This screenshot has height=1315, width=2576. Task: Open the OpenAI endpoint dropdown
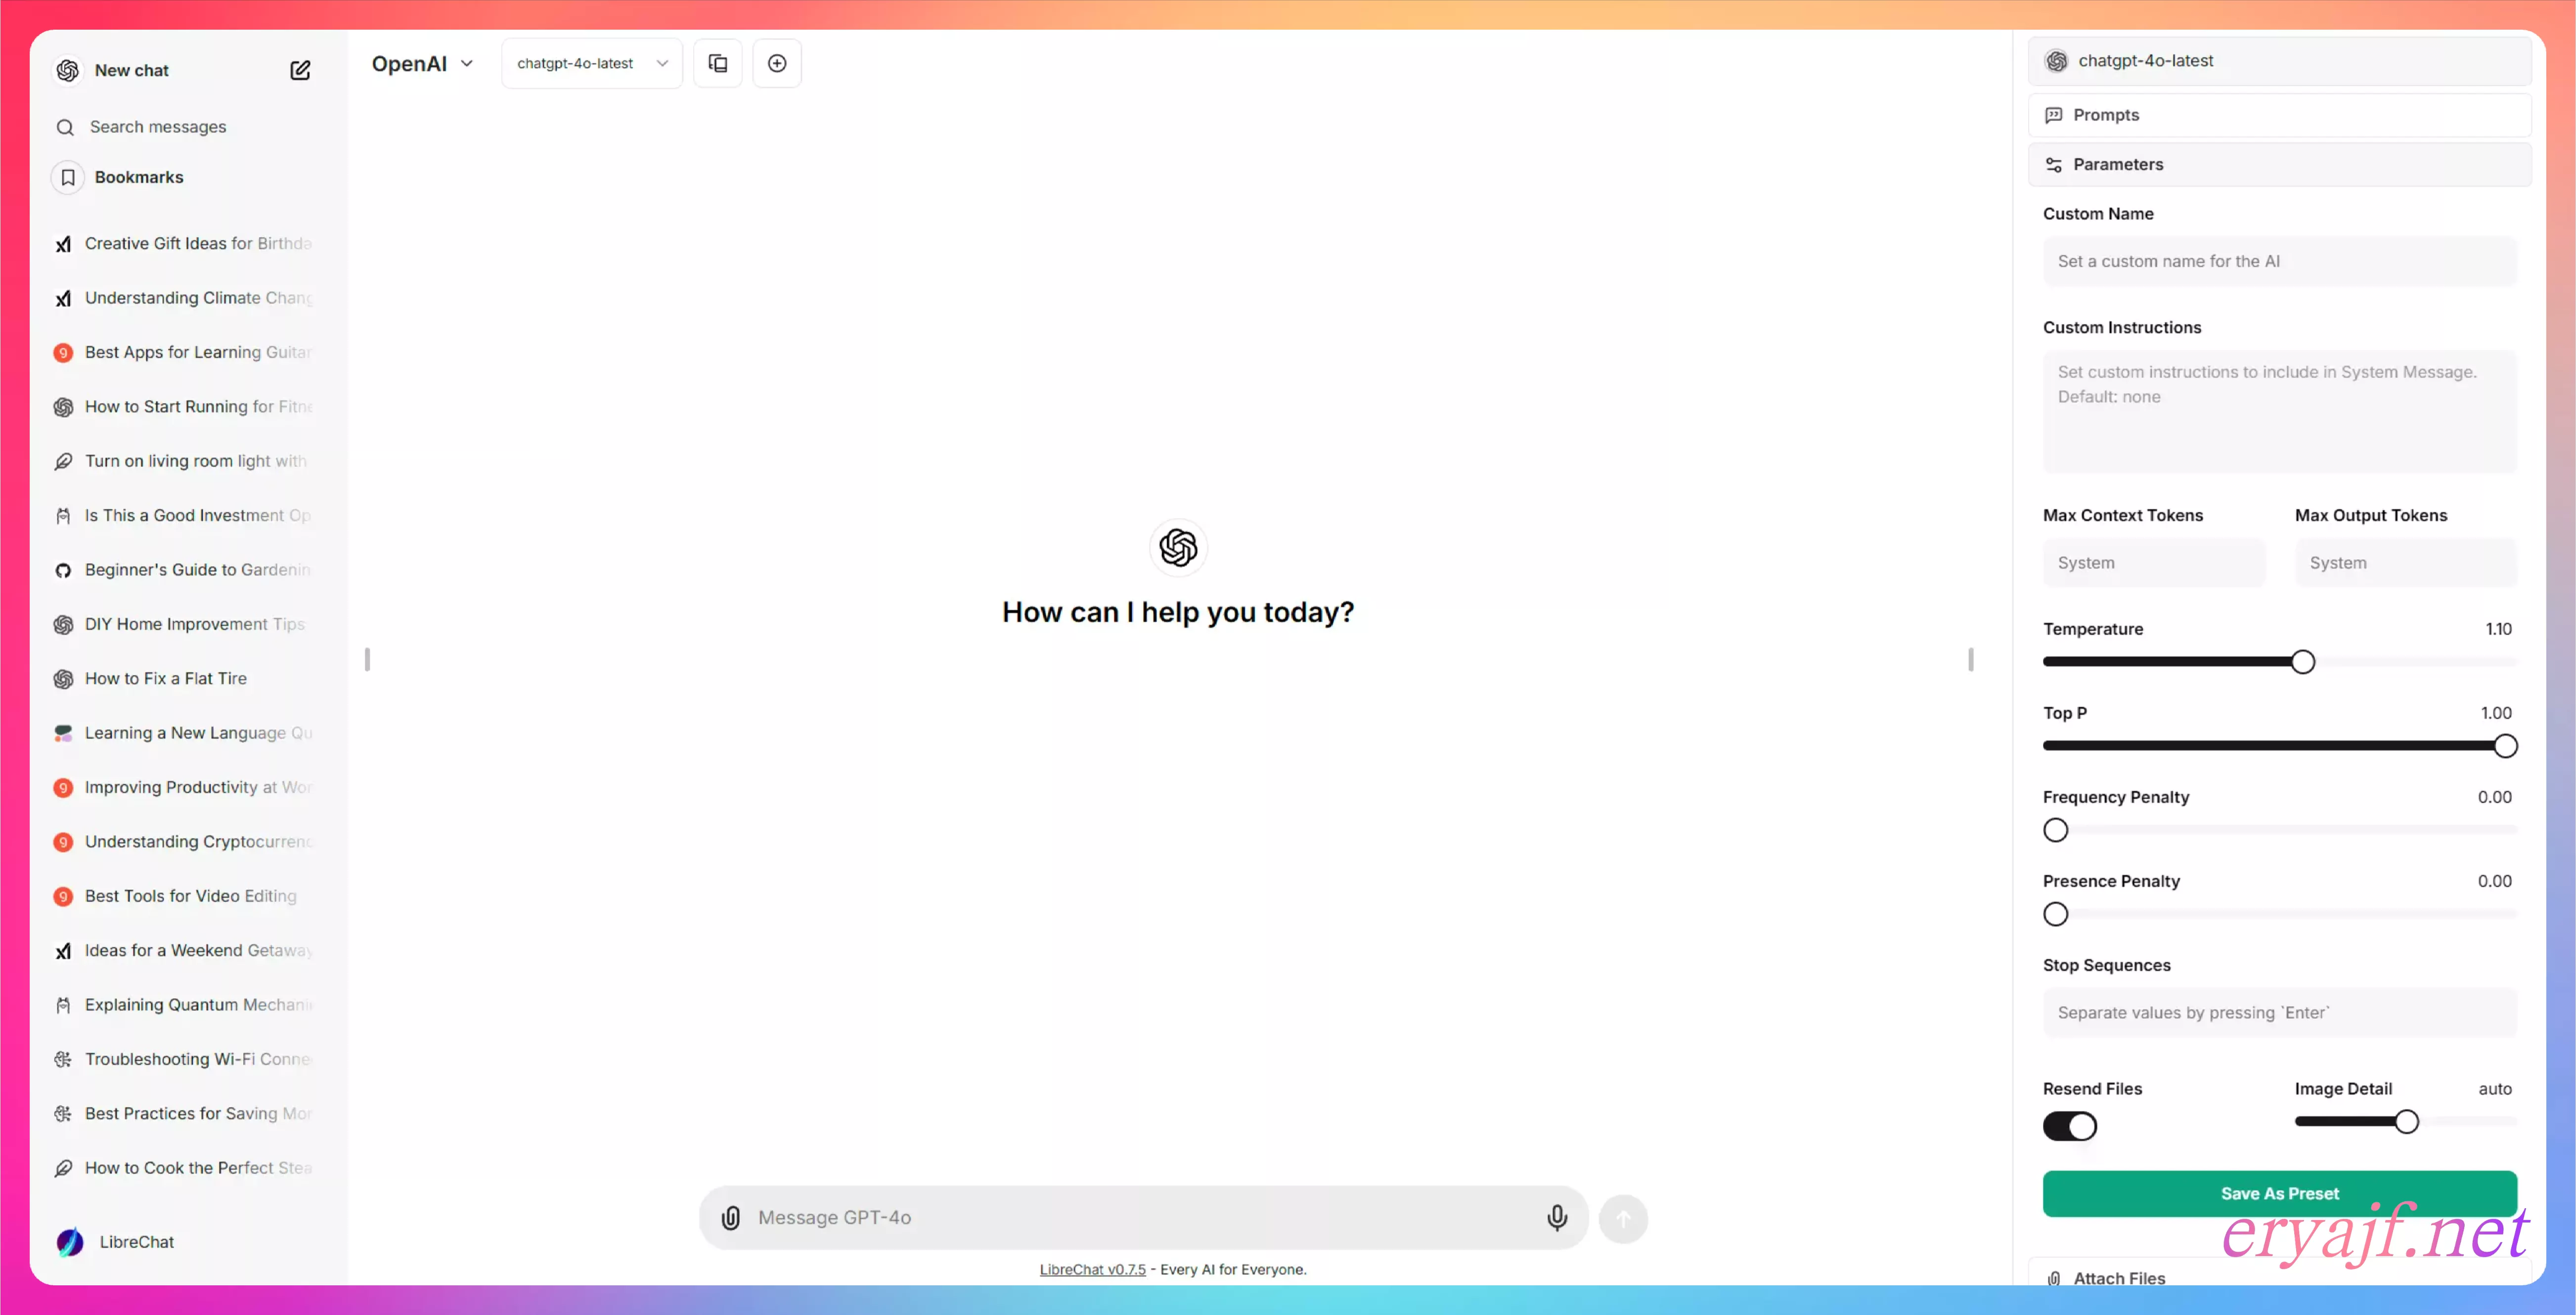pyautogui.click(x=423, y=63)
